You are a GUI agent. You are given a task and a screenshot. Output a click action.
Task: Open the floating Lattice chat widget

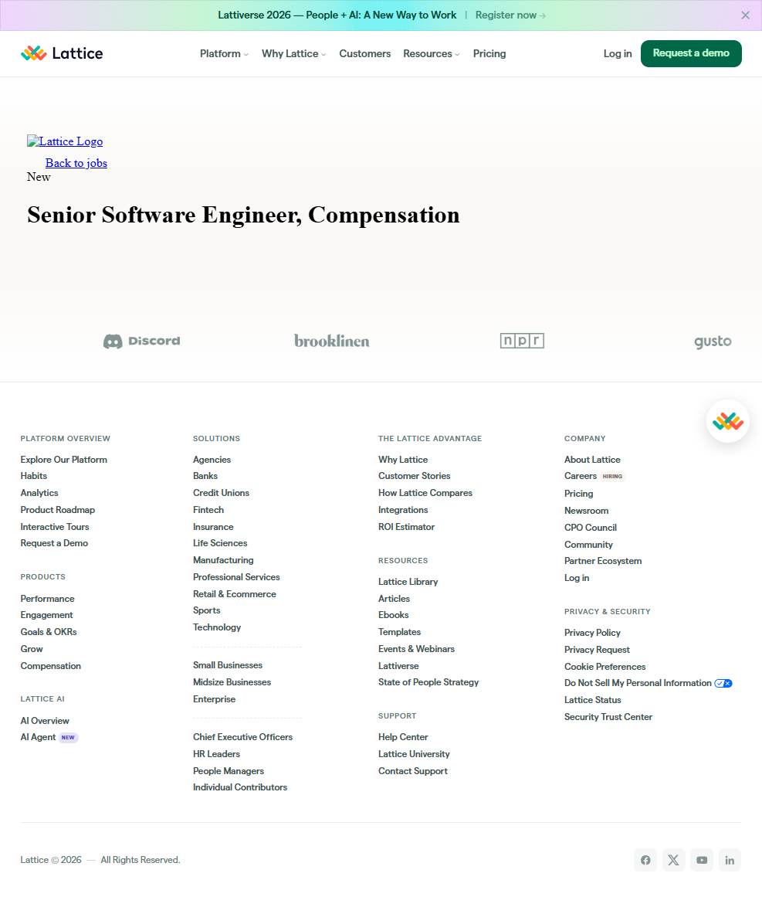pos(728,421)
